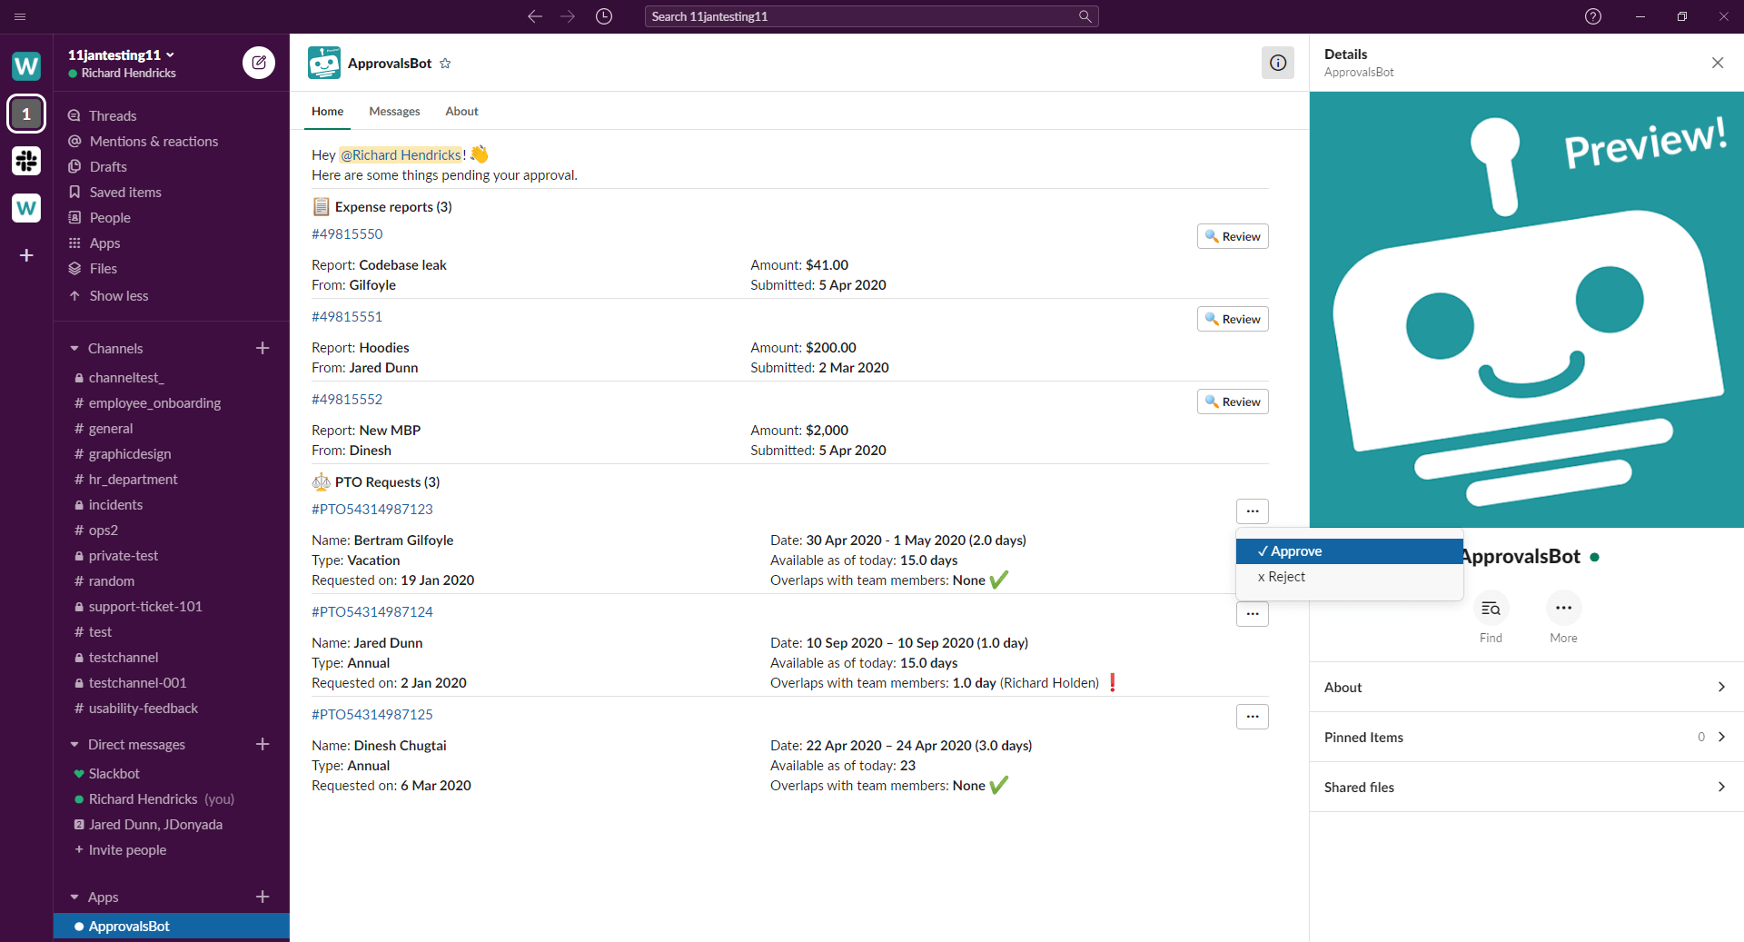The image size is (1744, 942).
Task: Open the Threads view
Action: click(x=113, y=115)
